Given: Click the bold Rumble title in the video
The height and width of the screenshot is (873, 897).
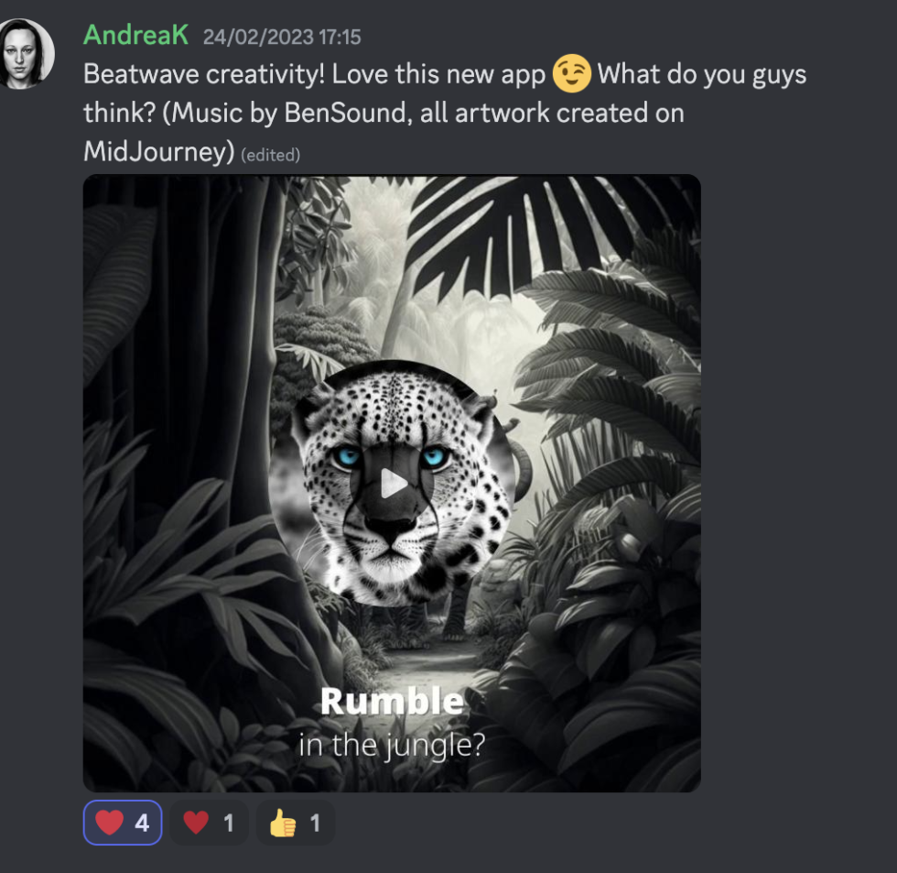Looking at the screenshot, I should 392,701.
